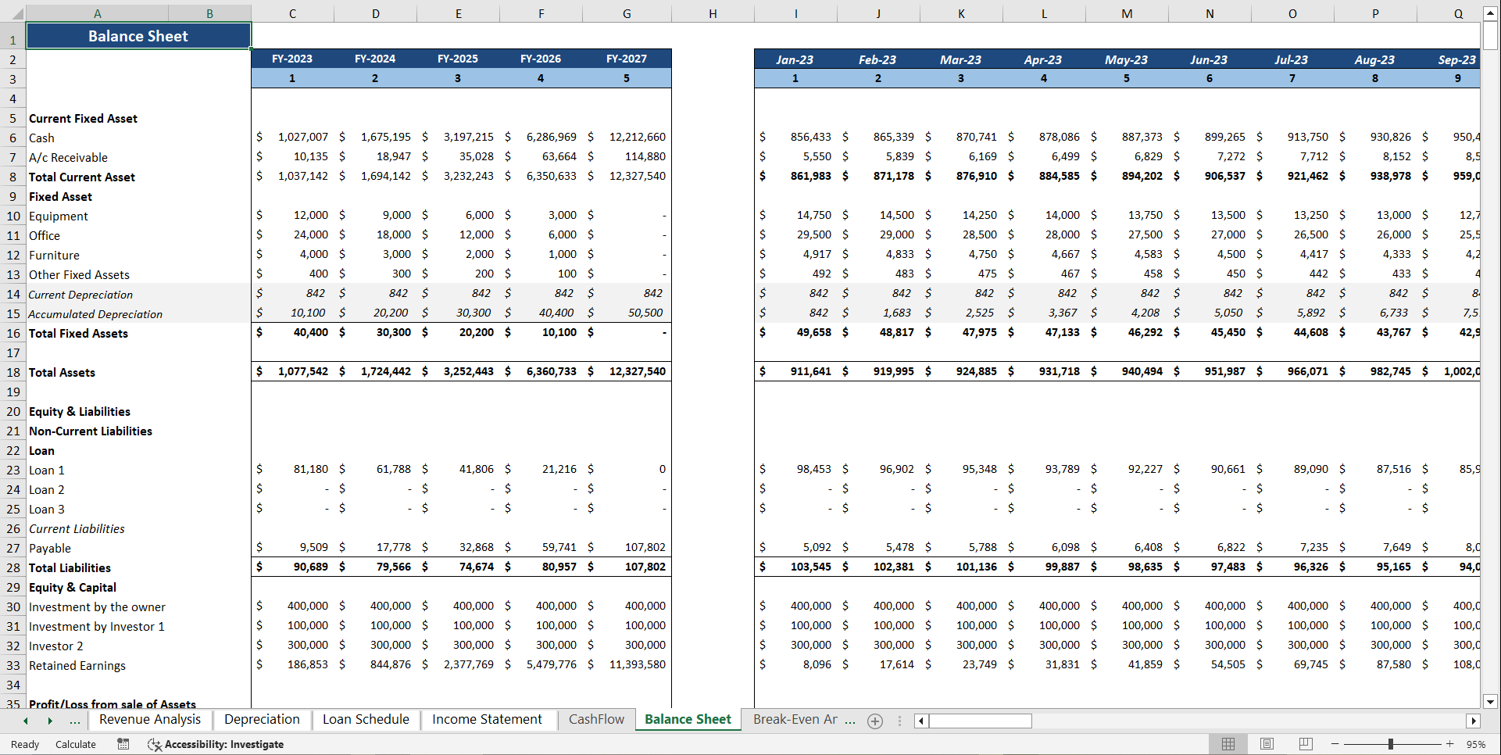Click the next sheet navigation arrow
The width and height of the screenshot is (1501, 755).
point(51,721)
